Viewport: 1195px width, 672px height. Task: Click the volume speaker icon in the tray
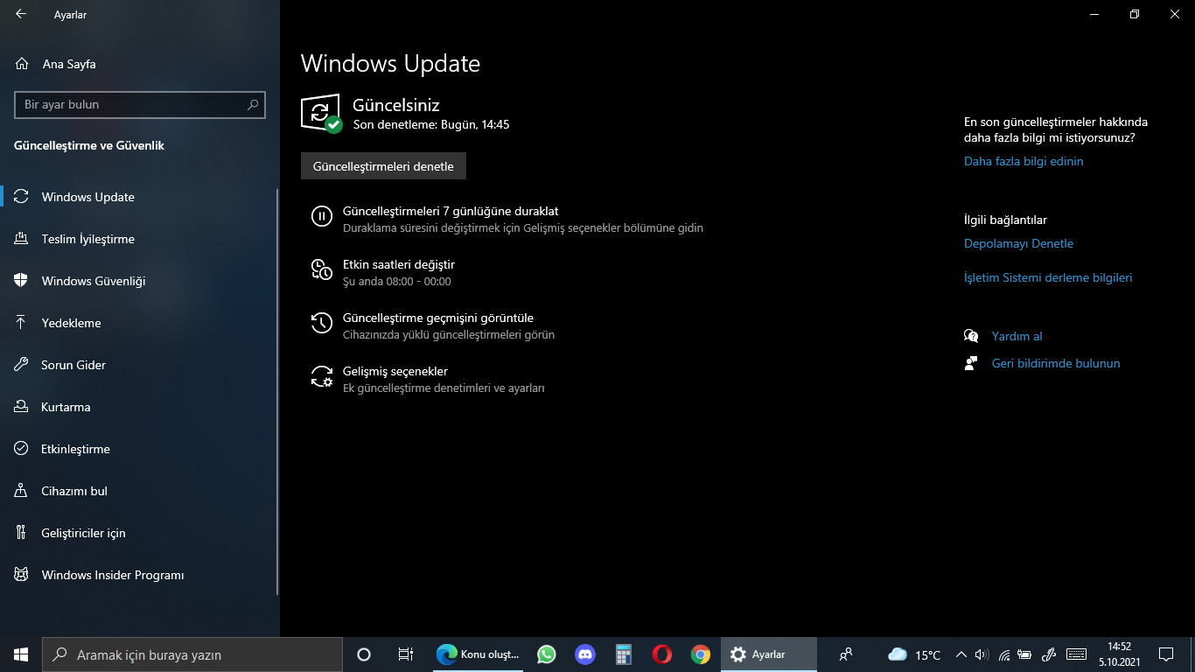click(982, 654)
